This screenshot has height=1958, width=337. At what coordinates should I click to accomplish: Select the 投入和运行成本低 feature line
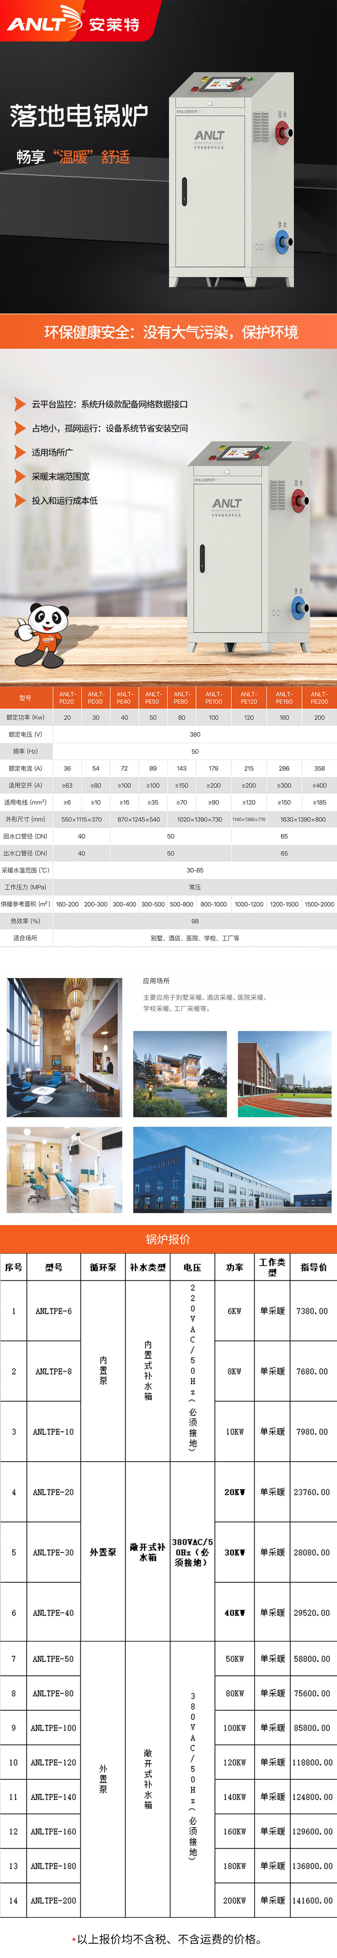65,501
